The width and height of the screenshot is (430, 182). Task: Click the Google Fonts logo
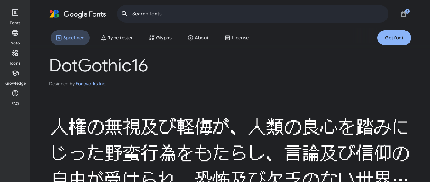click(78, 14)
